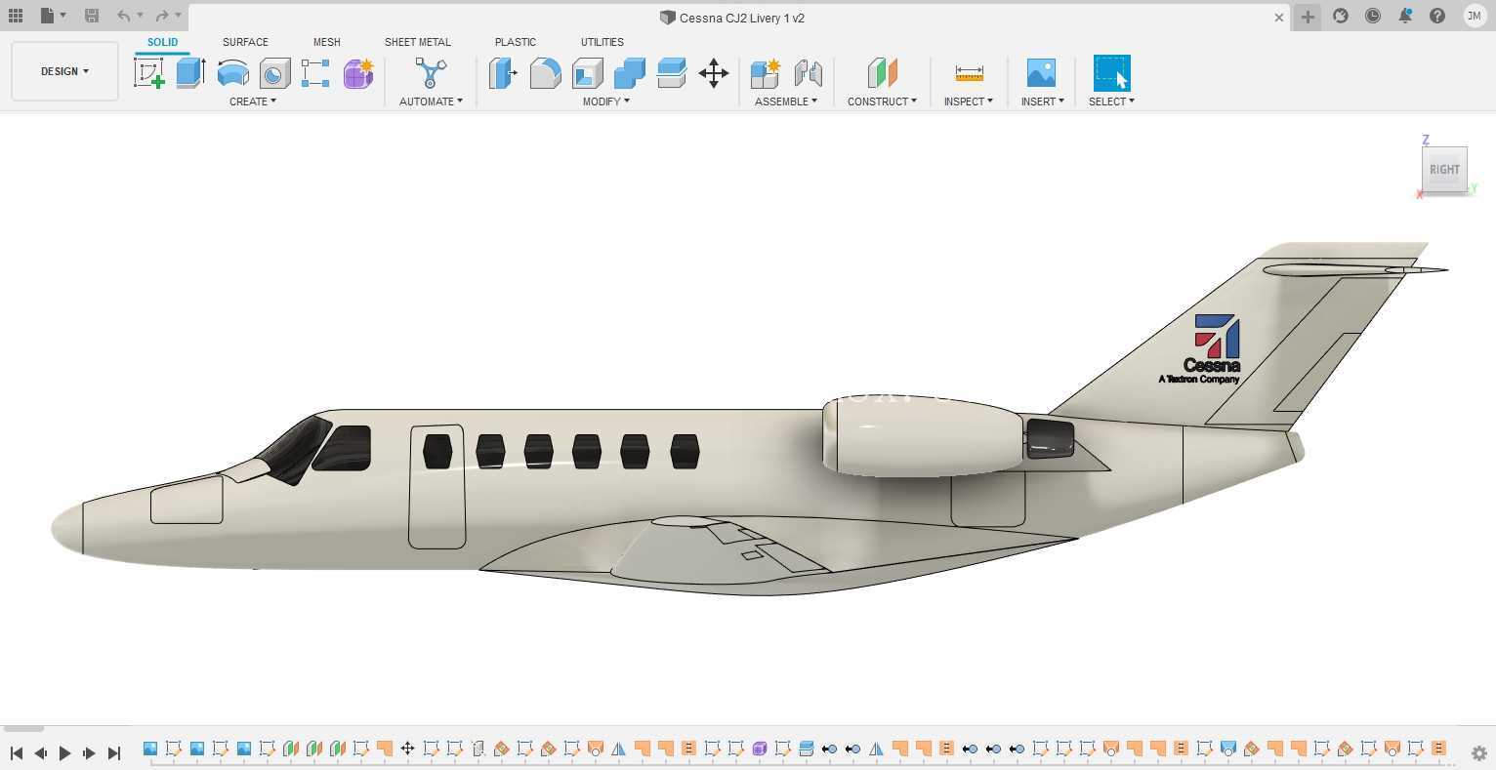This screenshot has height=770, width=1496.
Task: Select the Move/Copy tool
Action: coord(714,73)
